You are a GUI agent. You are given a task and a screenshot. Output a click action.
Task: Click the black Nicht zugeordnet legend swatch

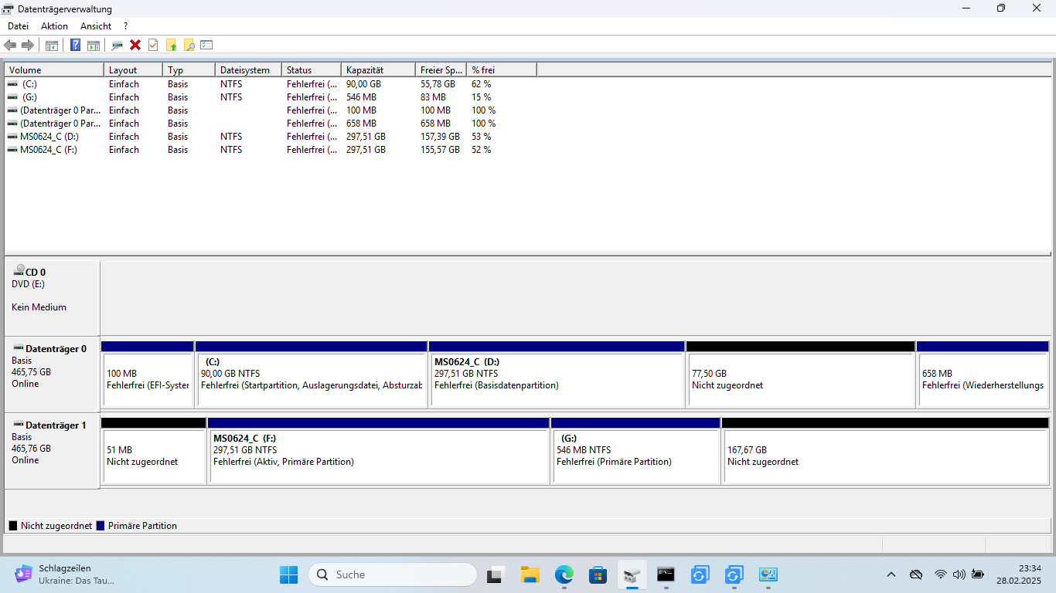point(13,526)
